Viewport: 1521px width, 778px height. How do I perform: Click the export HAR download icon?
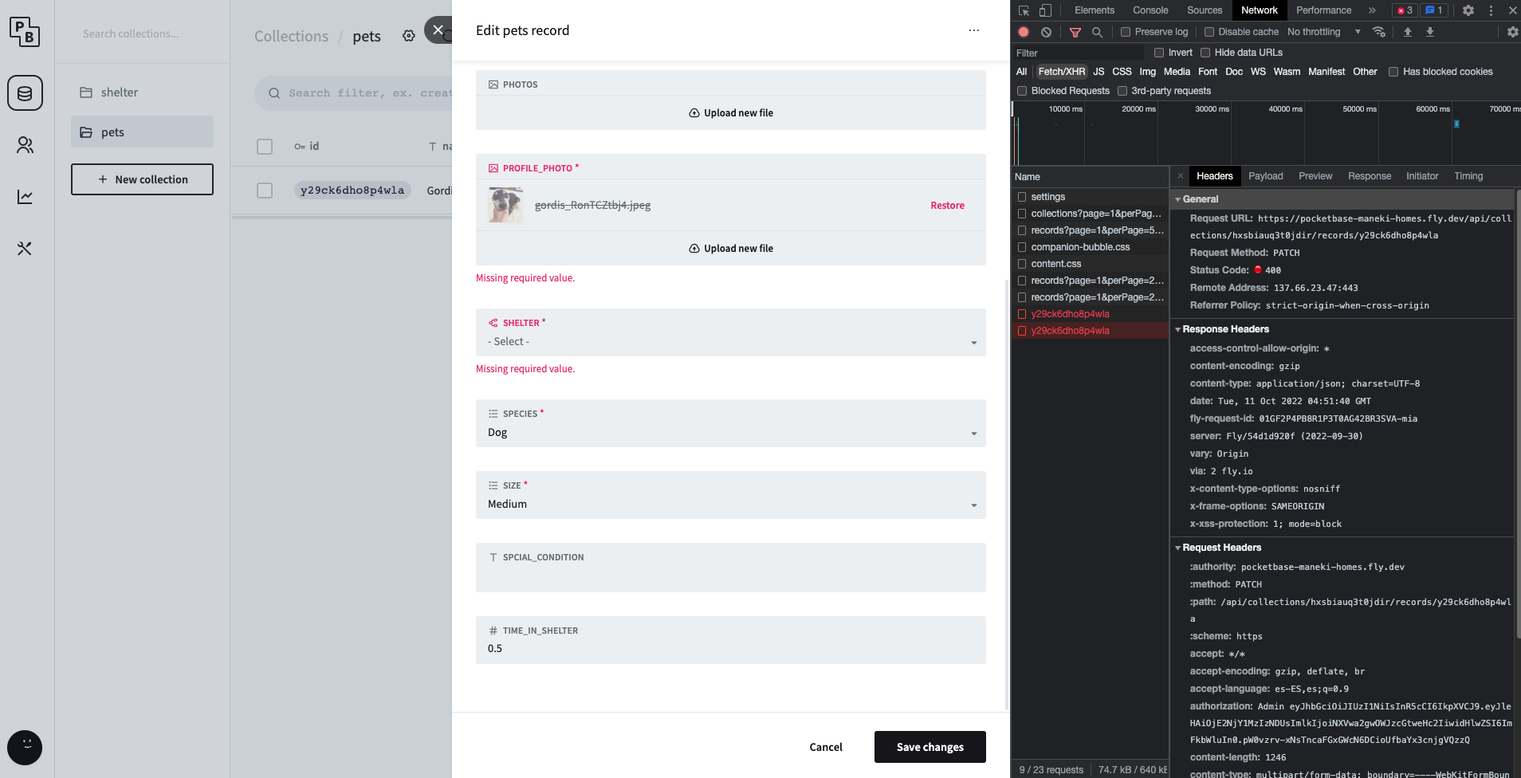point(1430,32)
